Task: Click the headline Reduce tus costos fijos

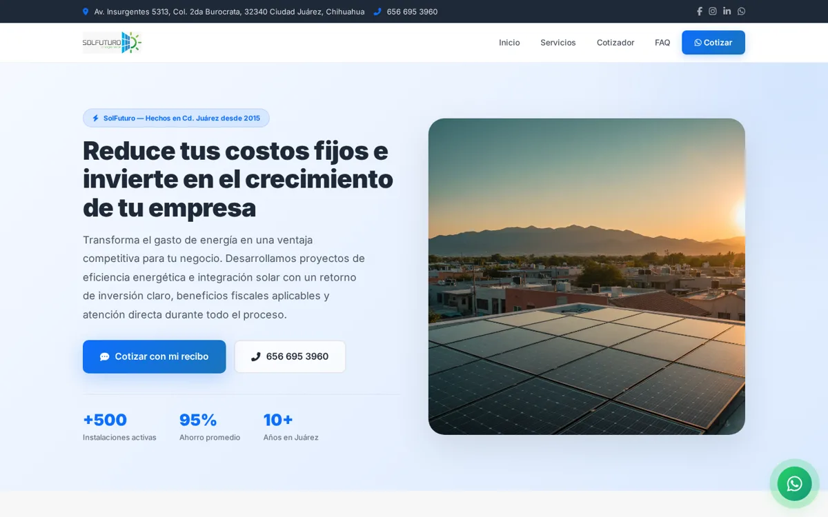Action: tap(238, 179)
